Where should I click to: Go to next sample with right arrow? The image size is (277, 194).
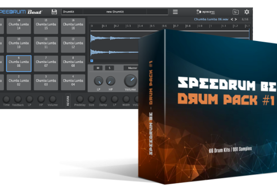[236, 19]
